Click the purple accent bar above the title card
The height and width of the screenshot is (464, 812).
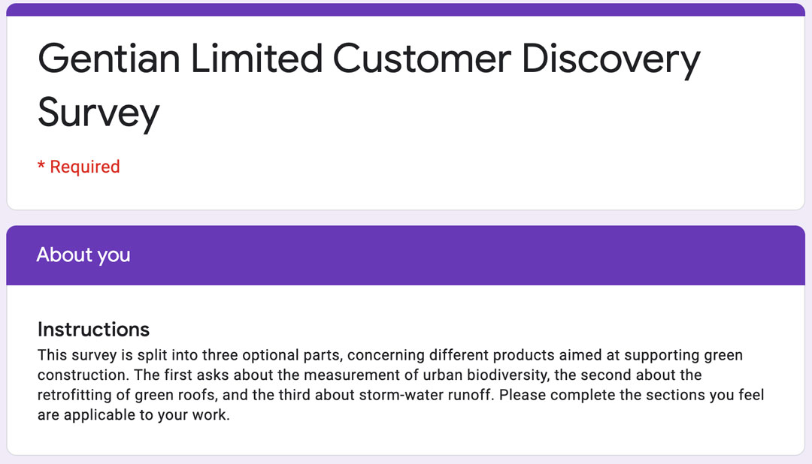[x=405, y=9]
